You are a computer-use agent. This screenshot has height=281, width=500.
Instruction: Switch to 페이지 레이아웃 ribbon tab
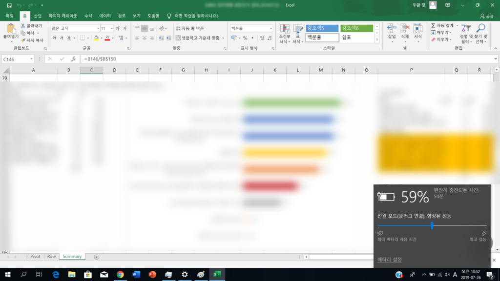(63, 16)
